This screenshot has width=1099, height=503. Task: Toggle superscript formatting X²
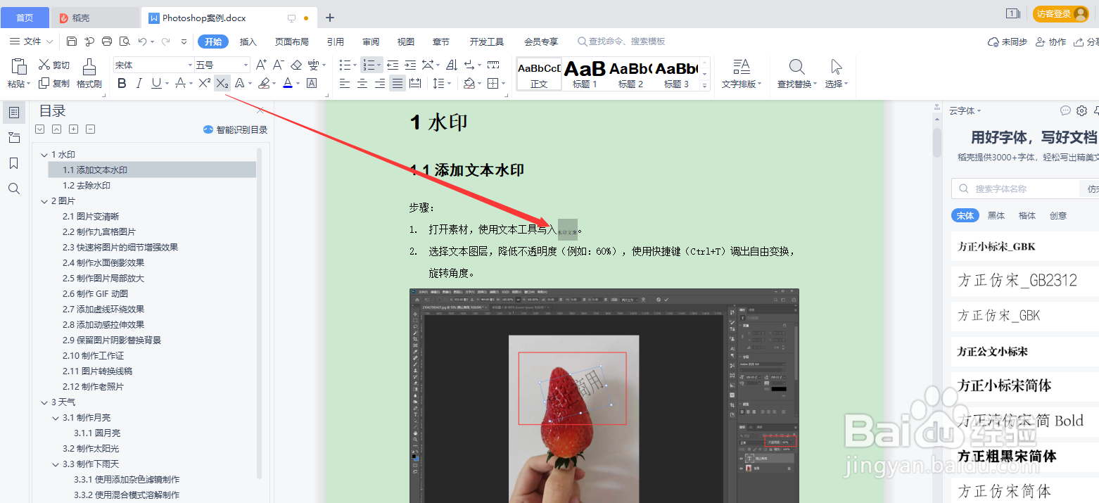tap(203, 83)
